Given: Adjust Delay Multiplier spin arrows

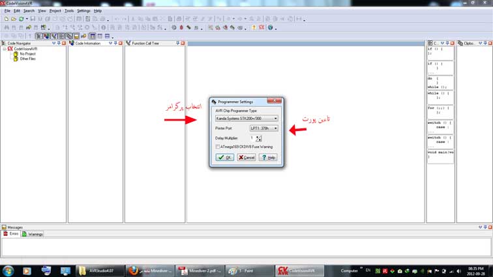Looking at the screenshot, I should pos(258,138).
